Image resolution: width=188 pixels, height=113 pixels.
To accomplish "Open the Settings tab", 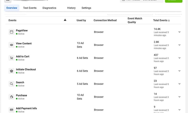I will (x=86, y=8).
